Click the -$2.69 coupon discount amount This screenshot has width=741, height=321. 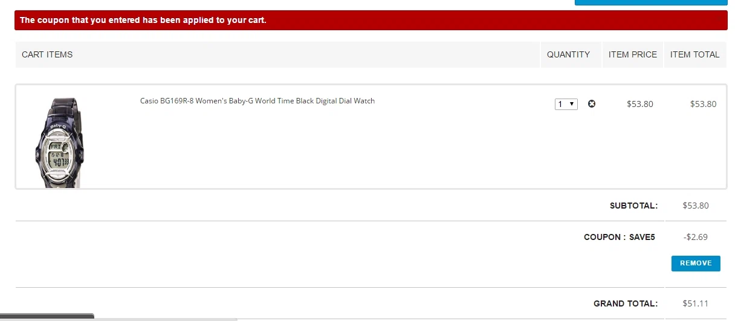point(696,237)
